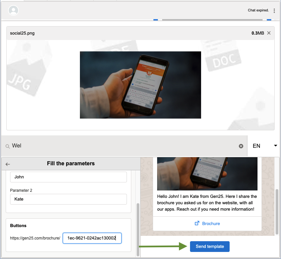Open the Brochure link in preview
Screen dimensions: 281x259
211,223
